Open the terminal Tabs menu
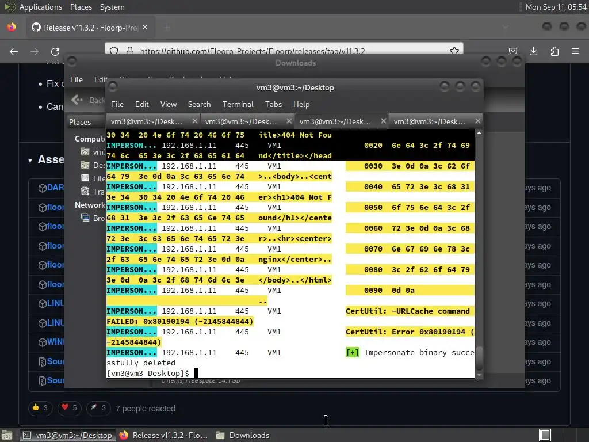Image resolution: width=589 pixels, height=442 pixels. point(273,105)
